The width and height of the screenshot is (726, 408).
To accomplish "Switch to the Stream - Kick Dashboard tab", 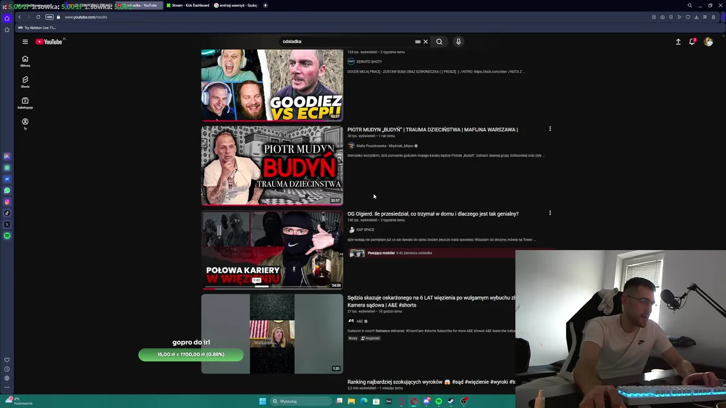I will point(188,5).
